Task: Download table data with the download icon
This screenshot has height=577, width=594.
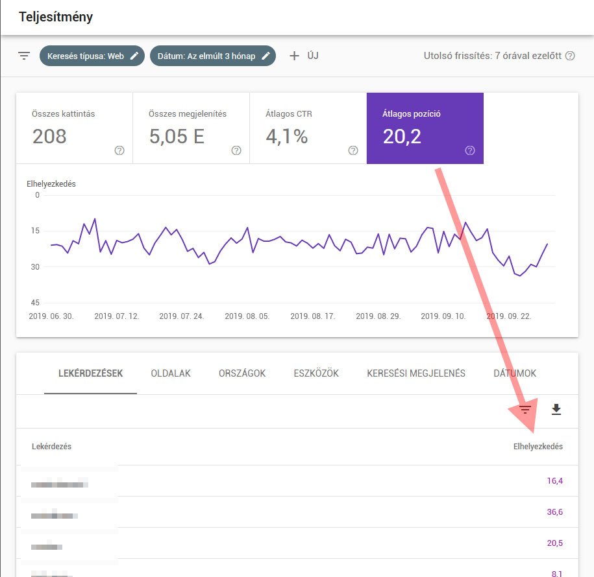Action: [556, 410]
